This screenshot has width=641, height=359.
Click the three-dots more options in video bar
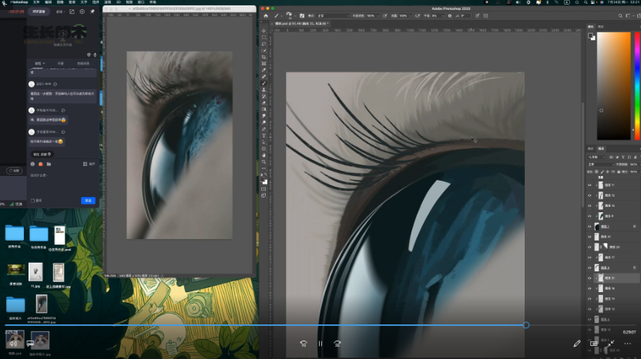pyautogui.click(x=627, y=344)
